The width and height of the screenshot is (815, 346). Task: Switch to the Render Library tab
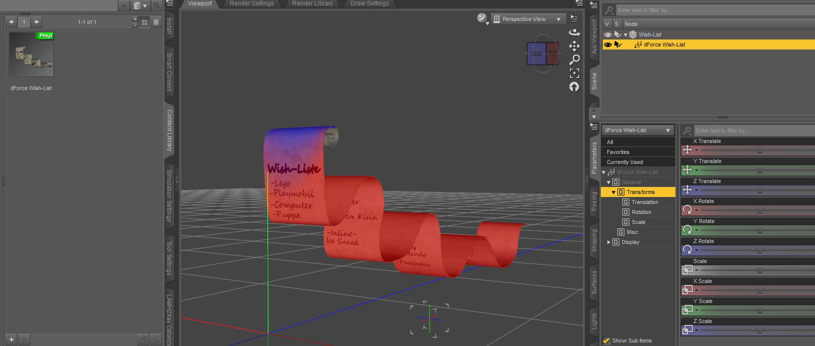(312, 3)
